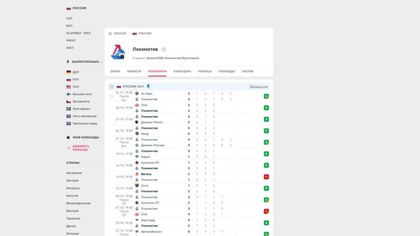Click the German flag icon next to ДЕЛ

[x=68, y=72]
